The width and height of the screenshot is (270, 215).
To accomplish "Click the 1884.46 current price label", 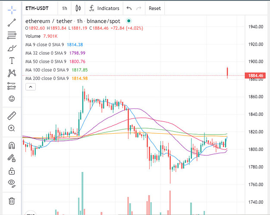I will 256,76.
